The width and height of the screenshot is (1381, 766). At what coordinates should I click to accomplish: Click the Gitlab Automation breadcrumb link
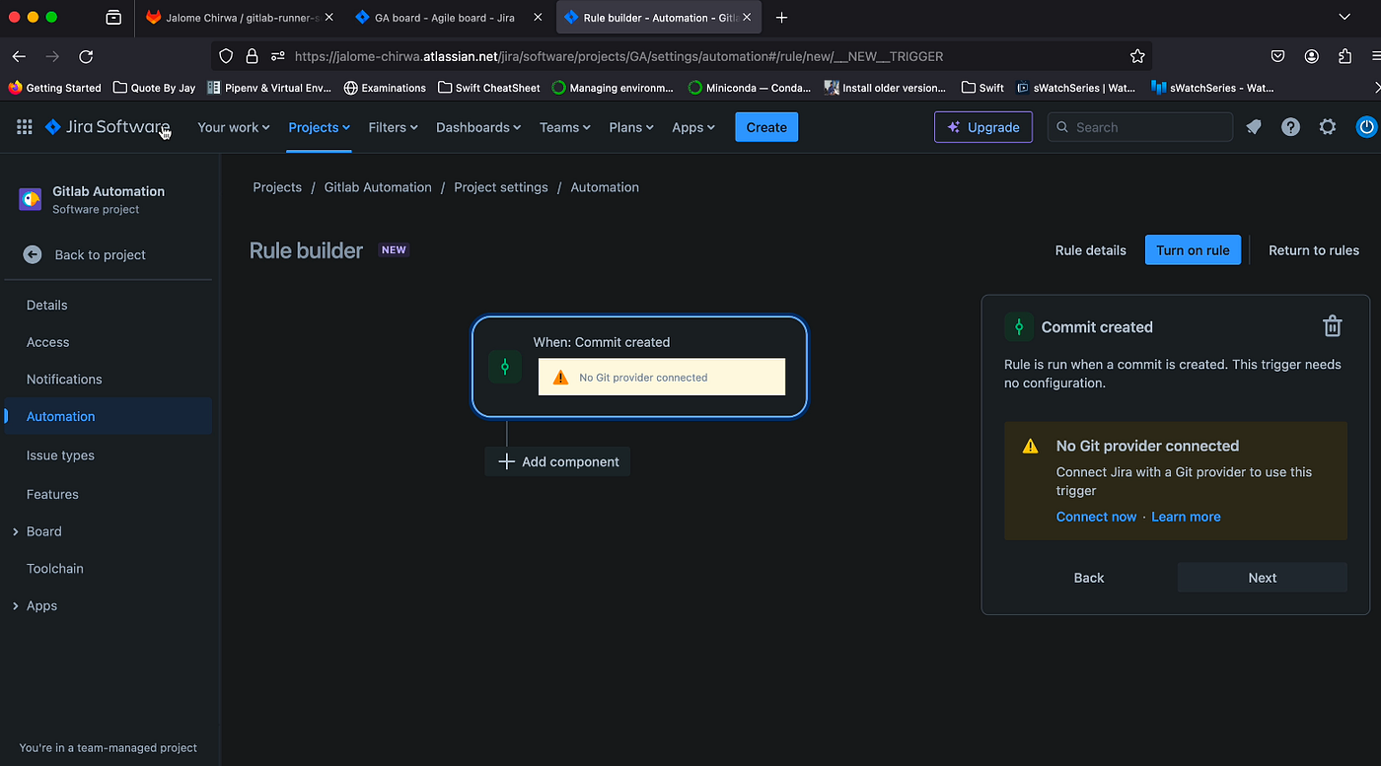[x=378, y=187]
